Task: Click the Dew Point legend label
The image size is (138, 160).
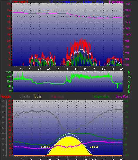Action: coord(123,96)
